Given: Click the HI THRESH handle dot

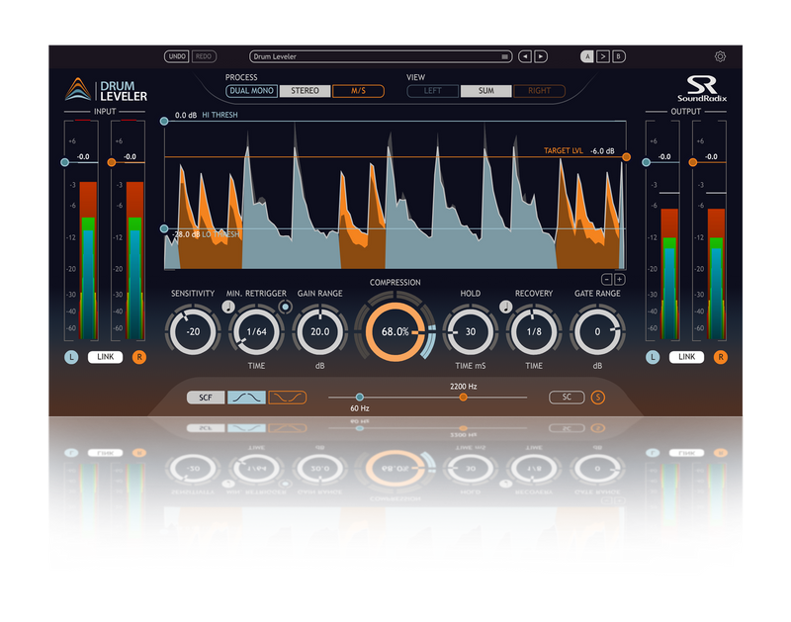Looking at the screenshot, I should pyautogui.click(x=164, y=121).
